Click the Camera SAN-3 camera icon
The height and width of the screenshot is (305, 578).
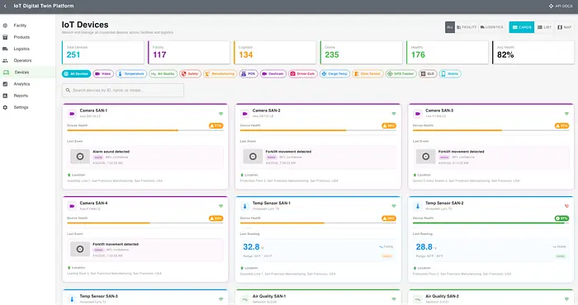[x=418, y=114]
